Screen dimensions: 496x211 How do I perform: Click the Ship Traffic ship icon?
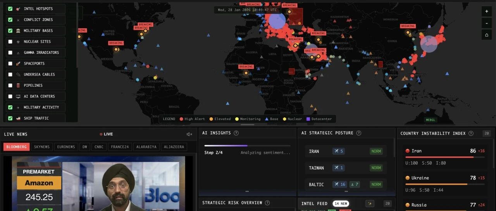(18, 118)
